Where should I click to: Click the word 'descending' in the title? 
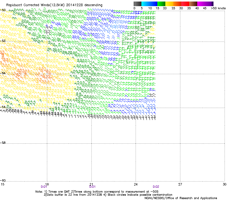click(93, 5)
